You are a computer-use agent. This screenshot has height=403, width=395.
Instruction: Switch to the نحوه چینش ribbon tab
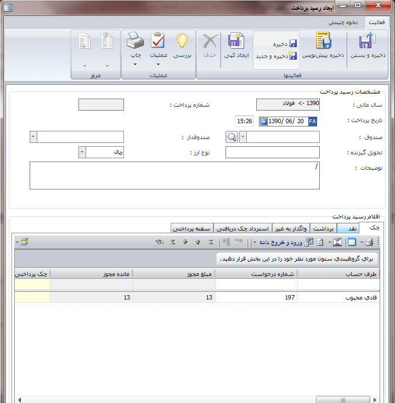(x=343, y=22)
